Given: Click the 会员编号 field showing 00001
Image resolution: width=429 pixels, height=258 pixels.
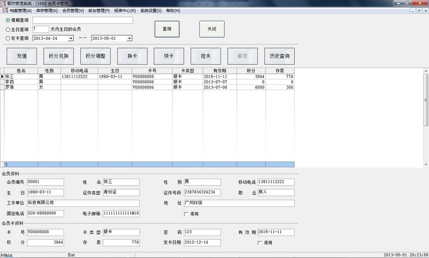Looking at the screenshot, I should [45, 182].
